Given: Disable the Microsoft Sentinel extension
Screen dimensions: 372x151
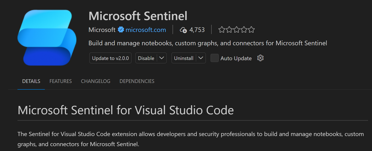Looking at the screenshot, I should (x=146, y=58).
